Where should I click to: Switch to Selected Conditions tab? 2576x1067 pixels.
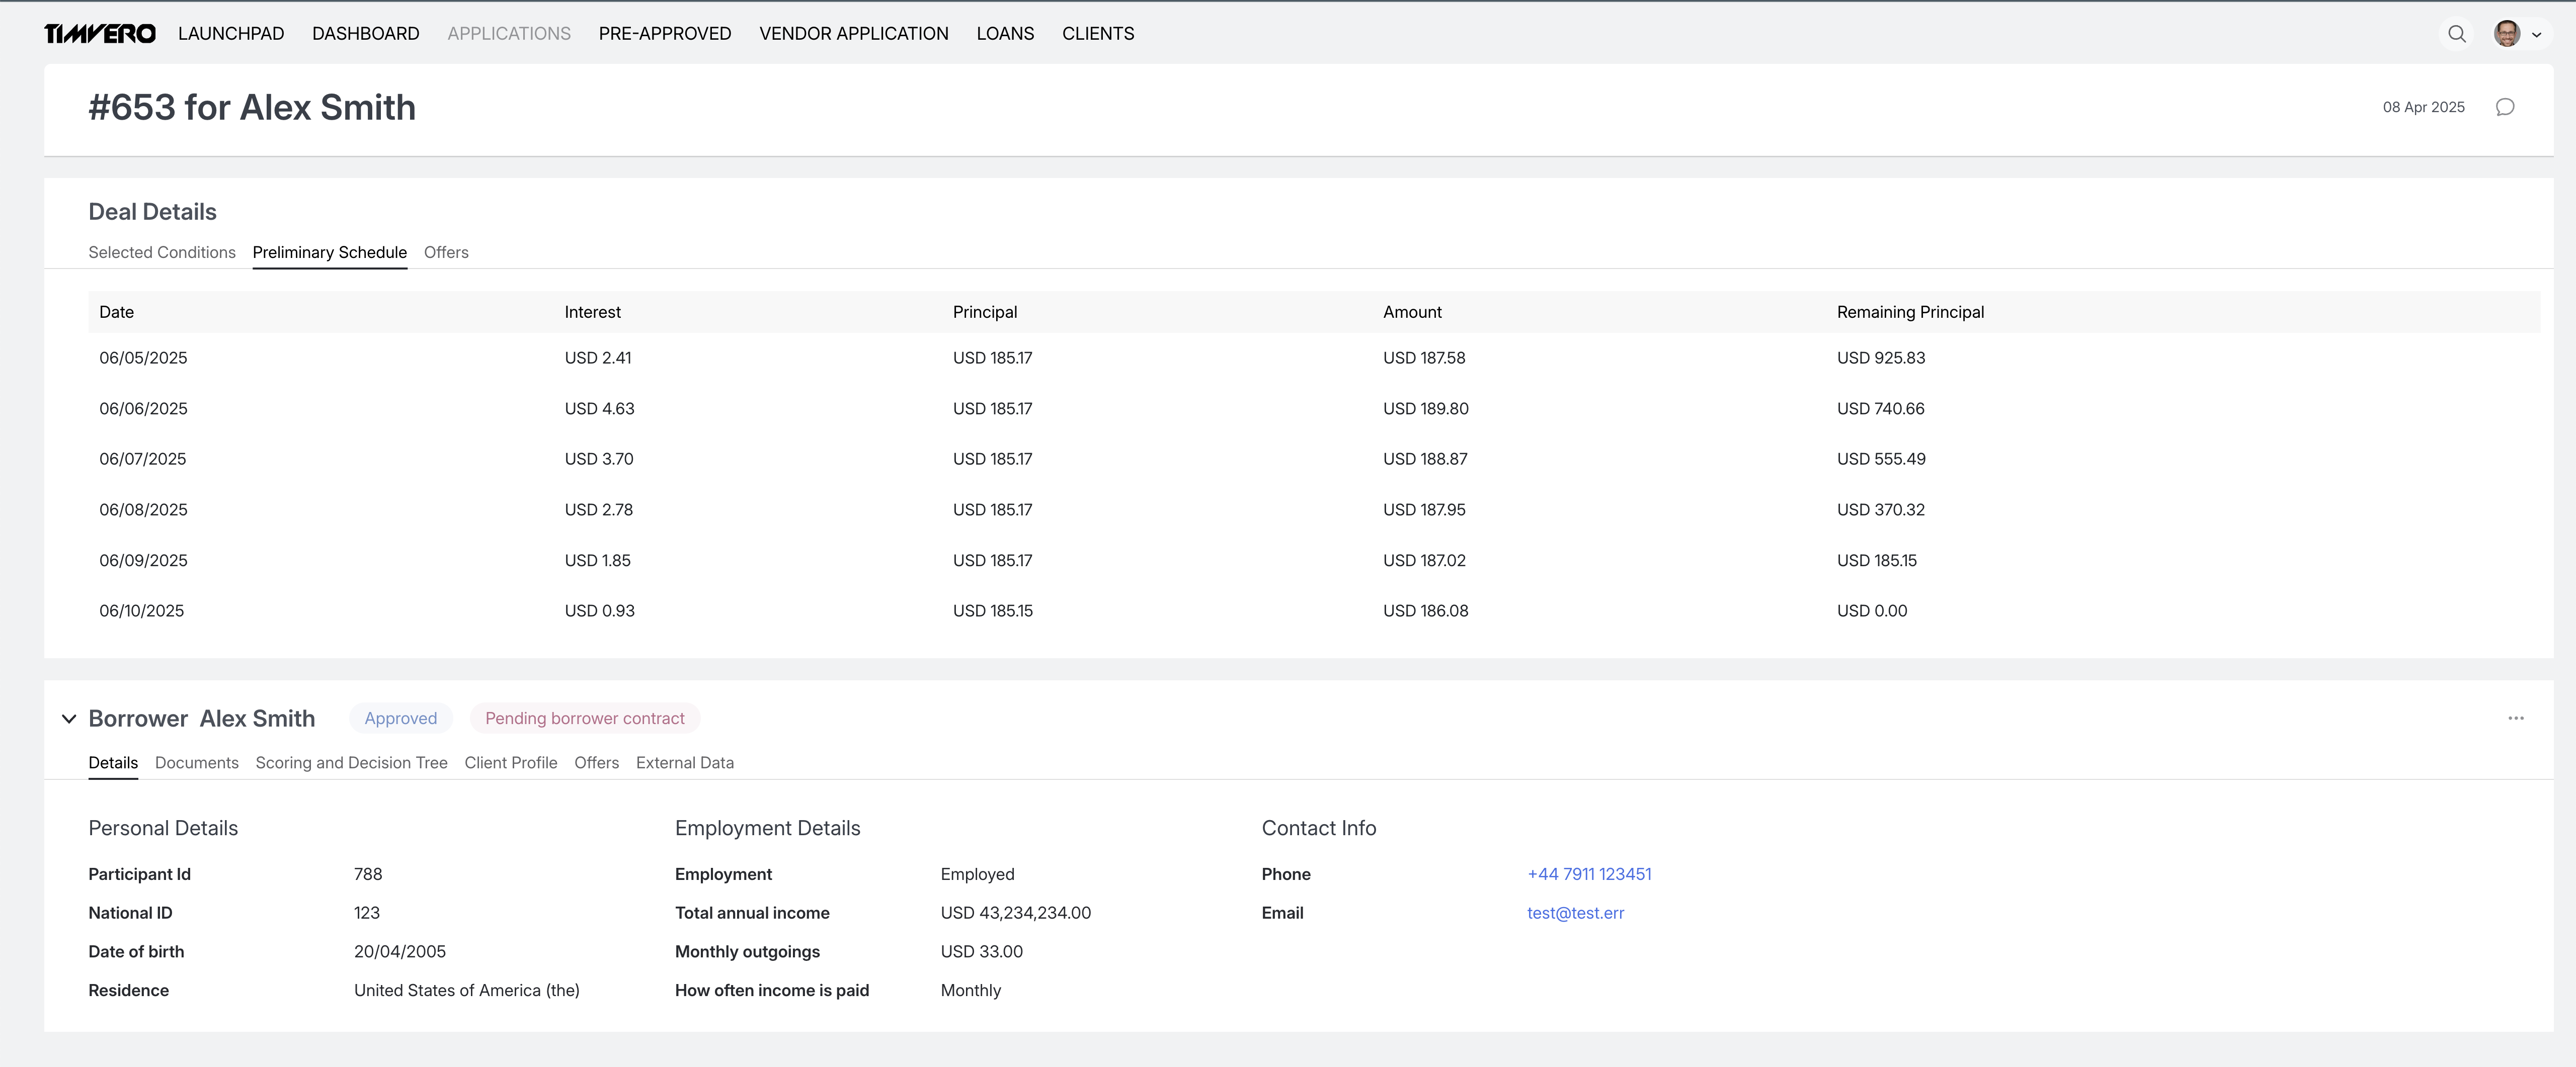coord(162,253)
